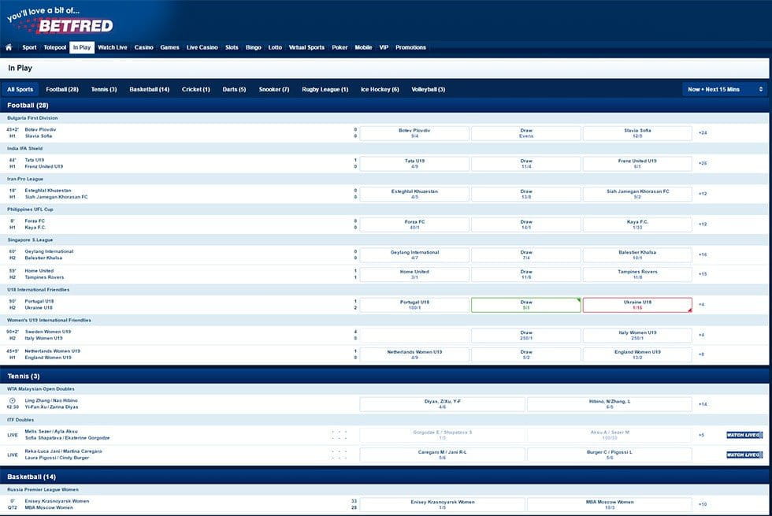
Task: Open +16 more markets for Geylang International
Action: click(703, 254)
